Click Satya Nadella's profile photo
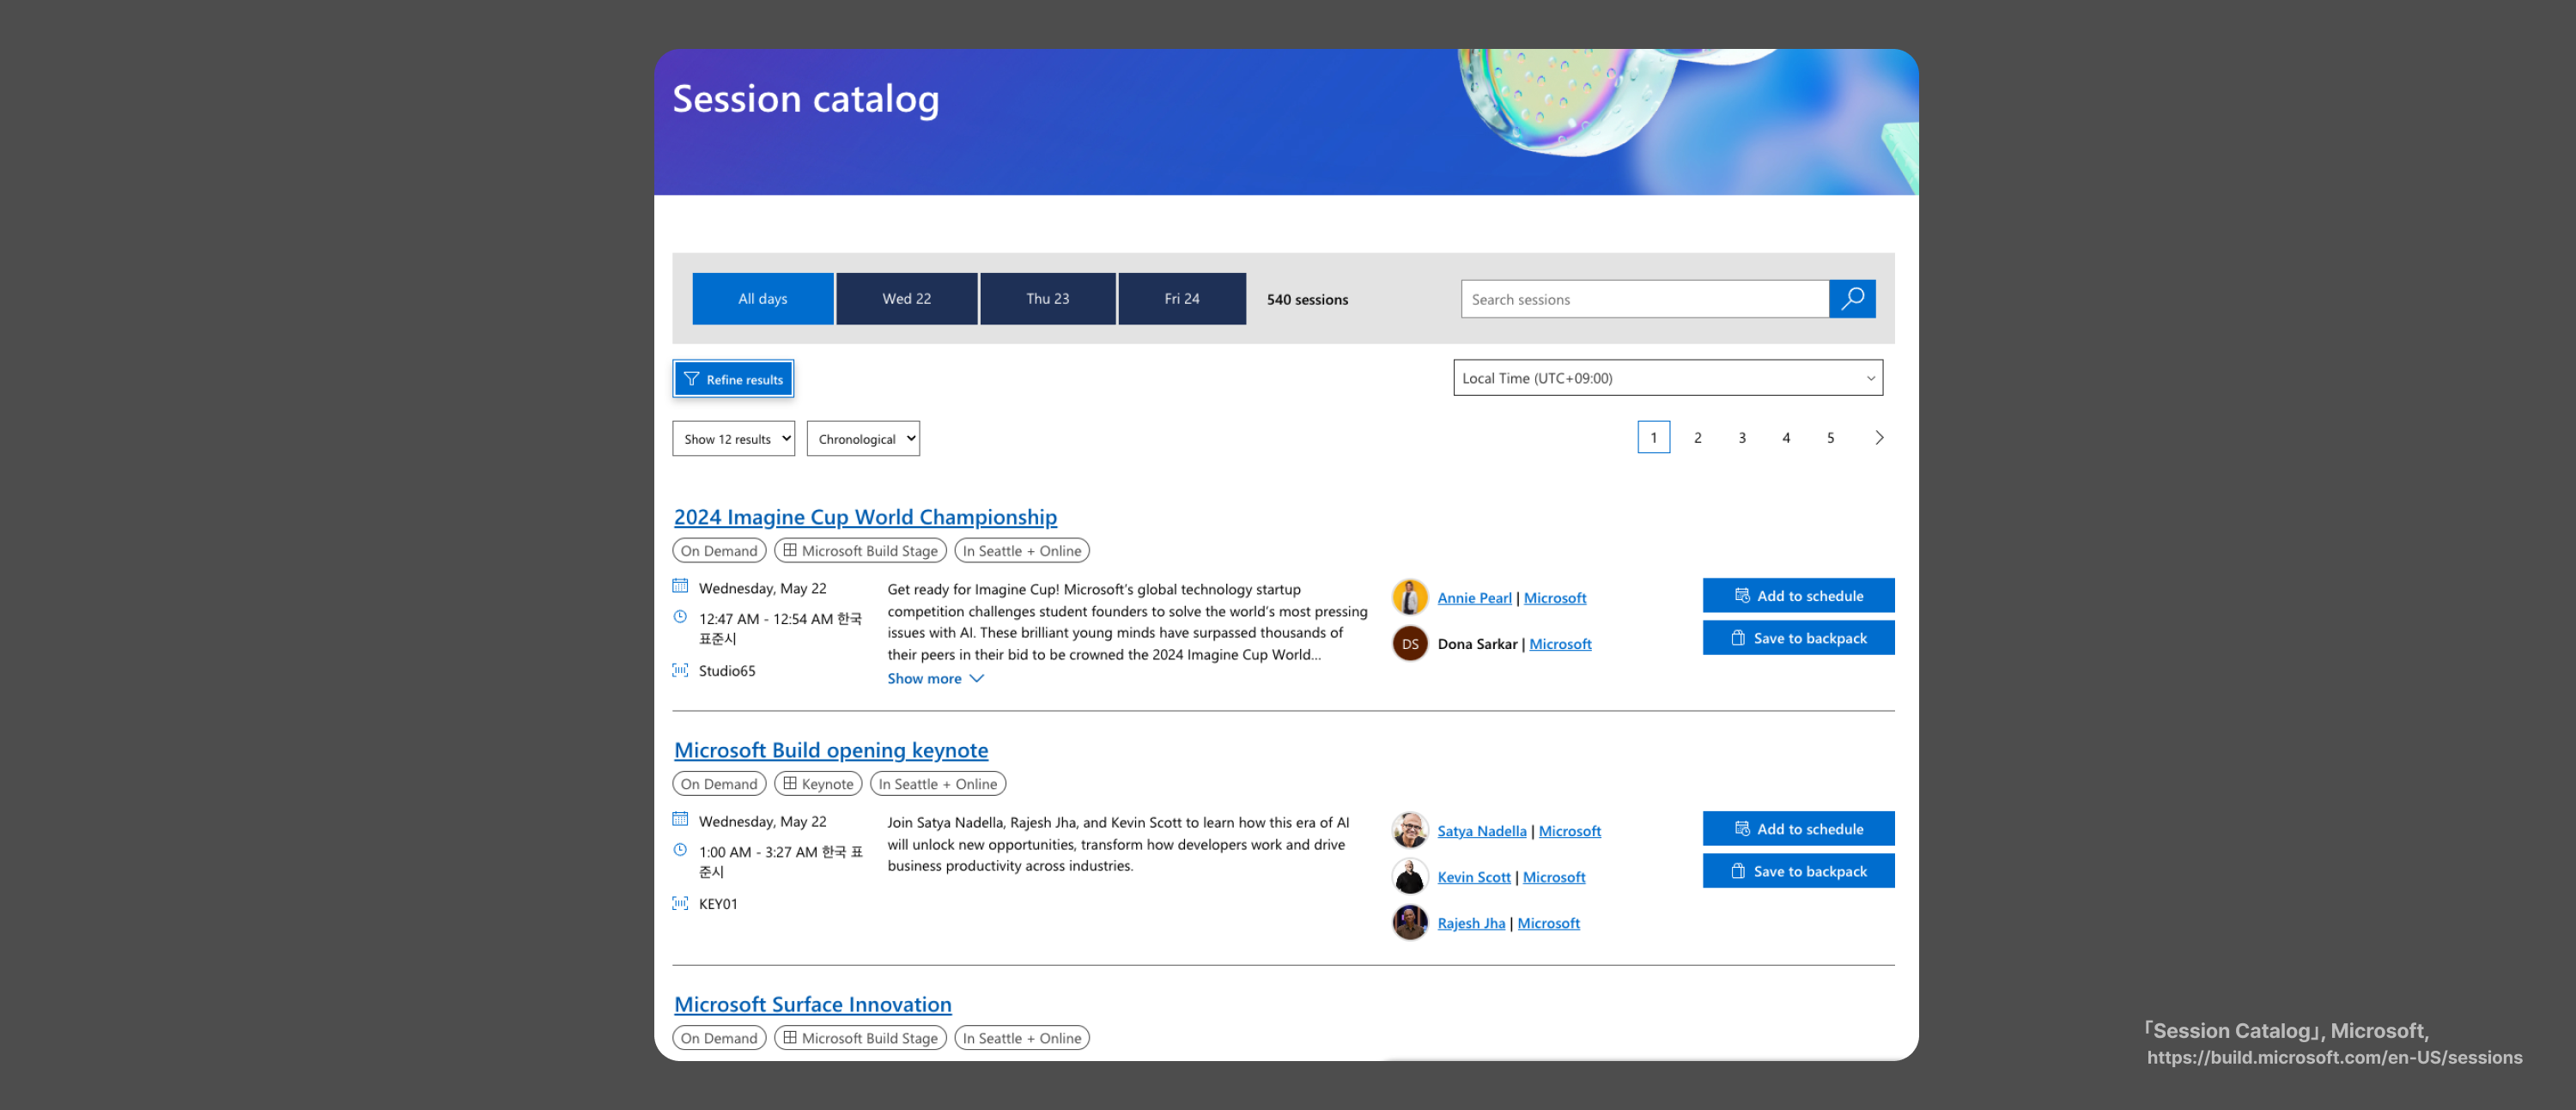This screenshot has height=1110, width=2576. (1409, 830)
